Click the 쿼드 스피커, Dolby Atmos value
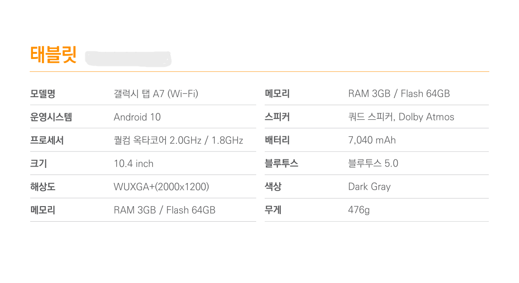 pos(401,117)
